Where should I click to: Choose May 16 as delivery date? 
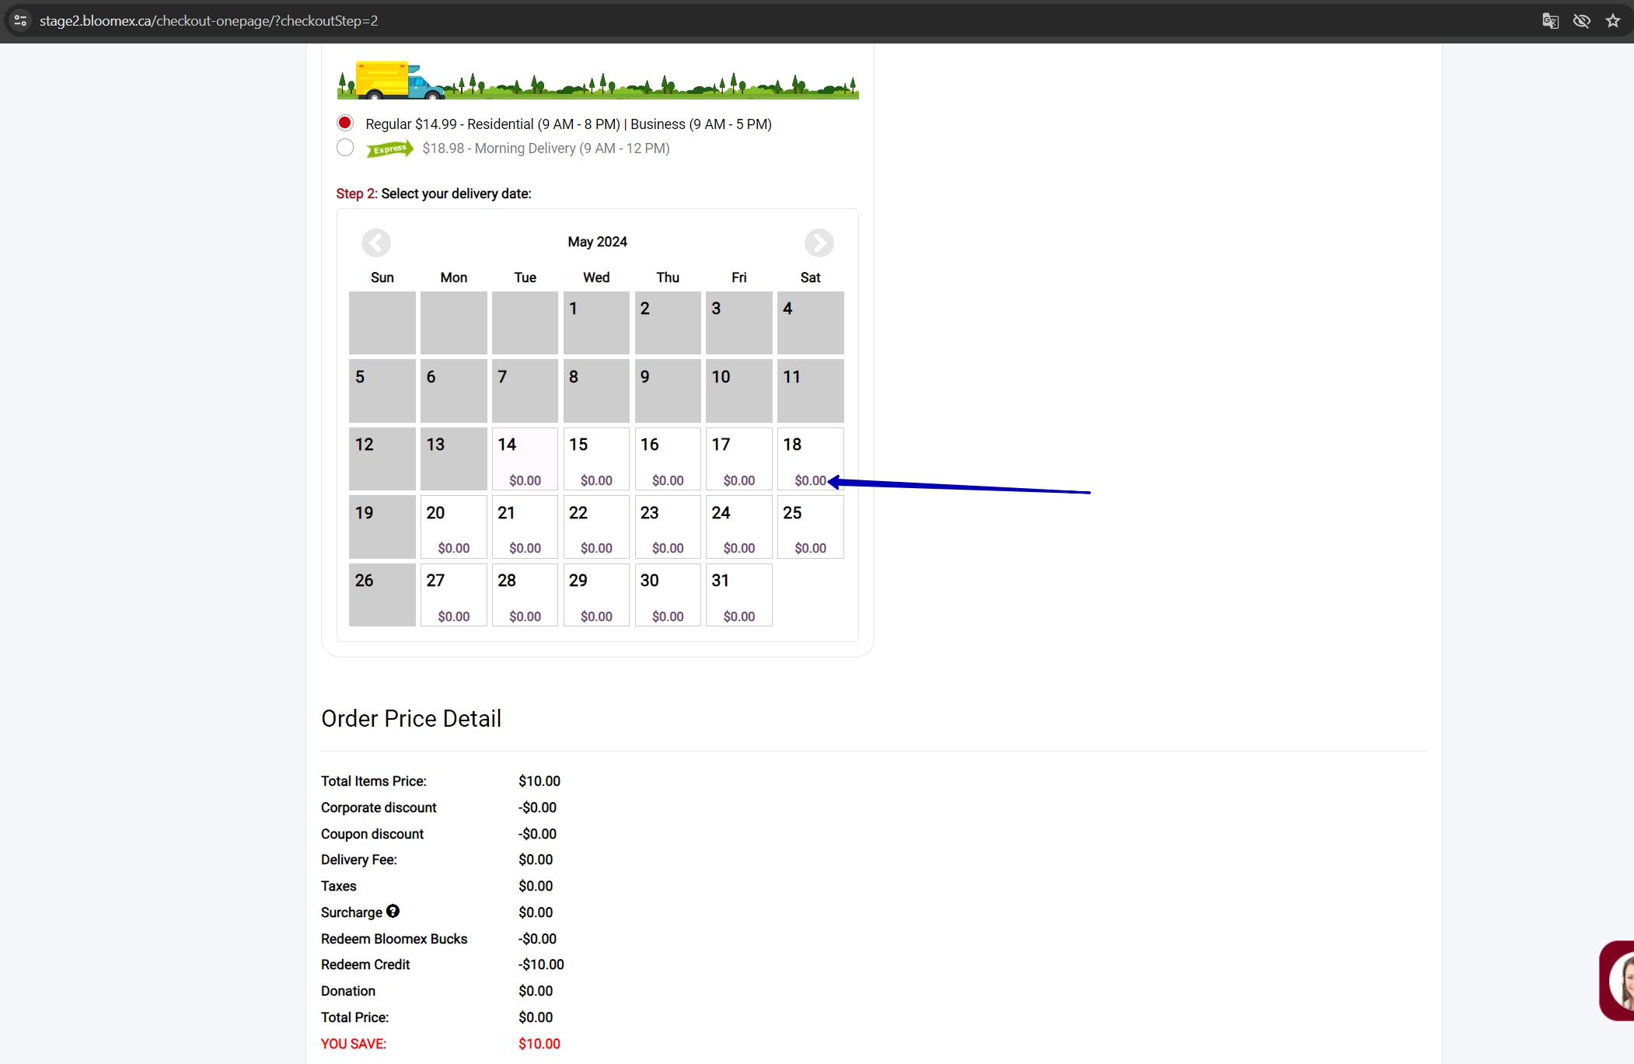[x=668, y=459]
